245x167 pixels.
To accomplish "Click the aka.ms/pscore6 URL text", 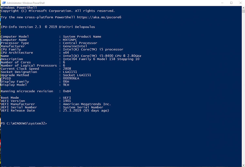I will (x=99, y=17).
